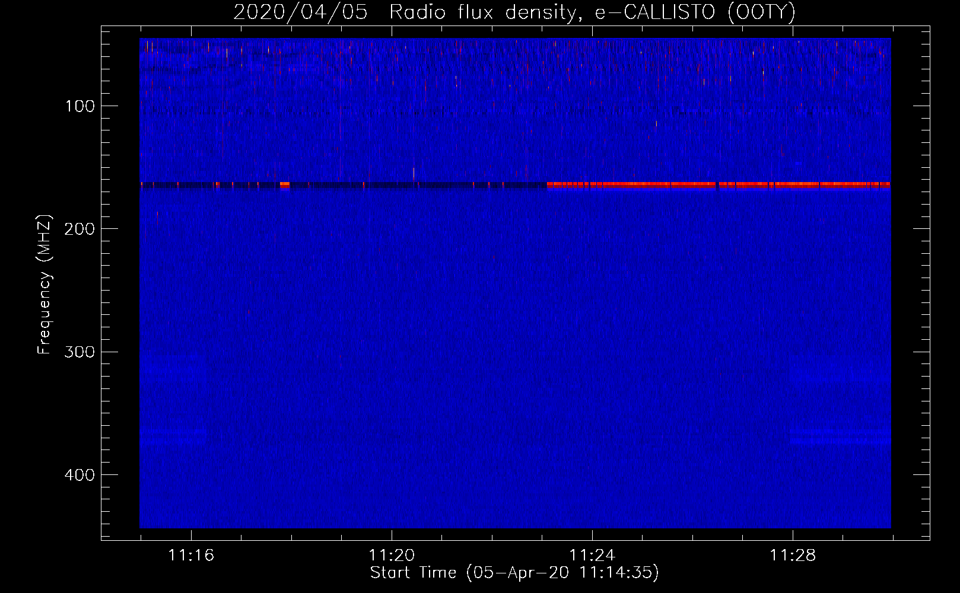This screenshot has width=960, height=593.
Task: Click the date '2020/04/05' in the title
Action: pyautogui.click(x=300, y=12)
